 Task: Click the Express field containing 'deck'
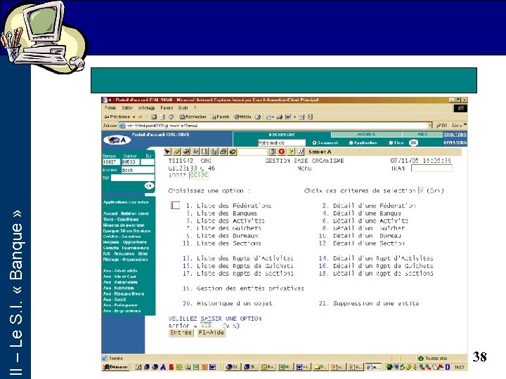tap(138, 170)
